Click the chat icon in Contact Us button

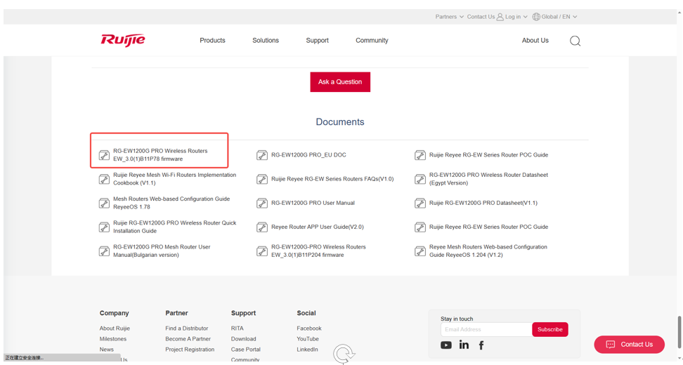pos(610,345)
